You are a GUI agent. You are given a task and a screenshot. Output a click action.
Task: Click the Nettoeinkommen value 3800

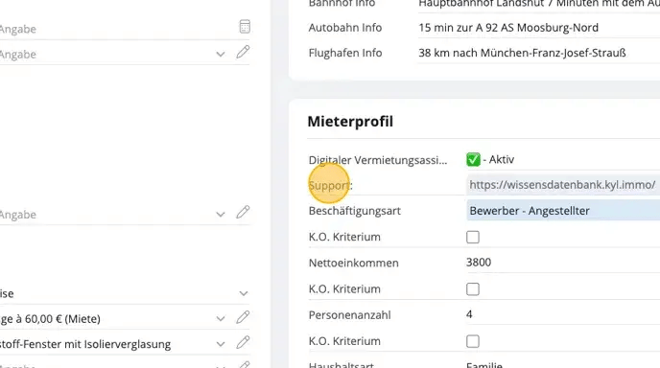coord(479,263)
